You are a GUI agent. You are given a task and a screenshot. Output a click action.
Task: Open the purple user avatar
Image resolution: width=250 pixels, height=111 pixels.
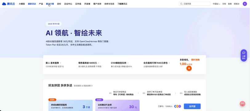coord(245,4)
